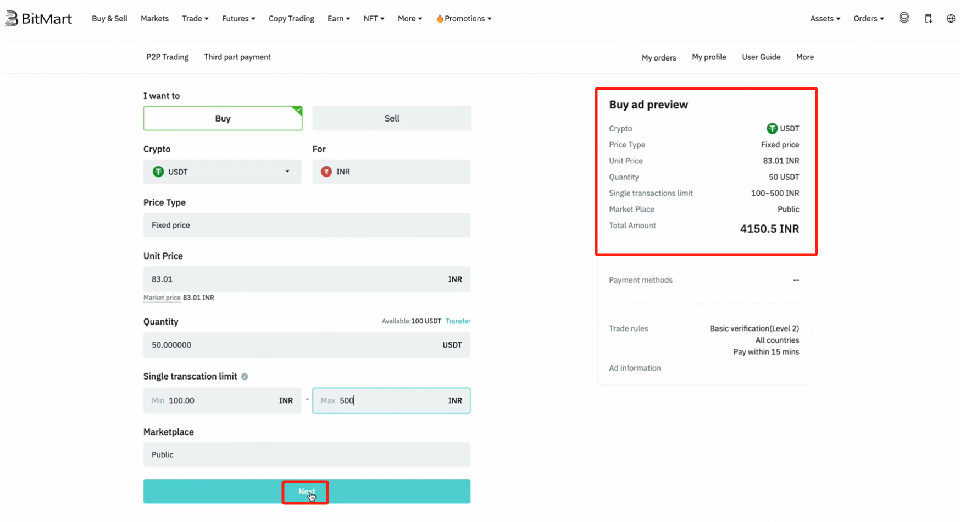
Task: Click the Payment methods label
Action: (x=640, y=280)
